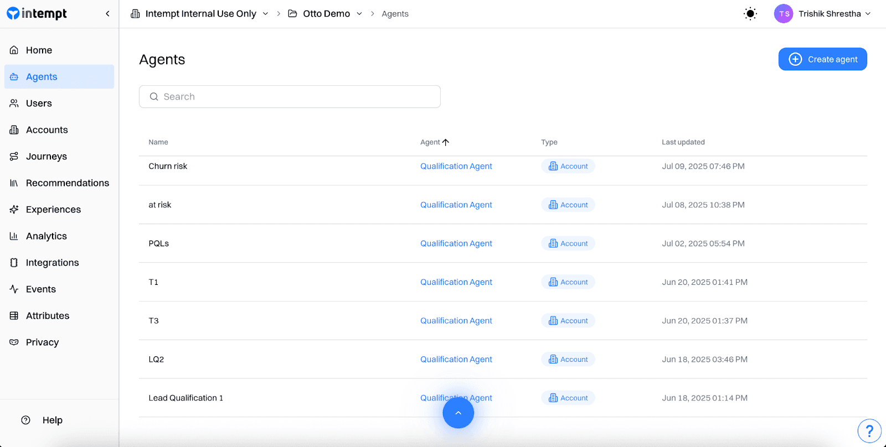Expand the Intempt Internal Use Only dropdown

265,14
